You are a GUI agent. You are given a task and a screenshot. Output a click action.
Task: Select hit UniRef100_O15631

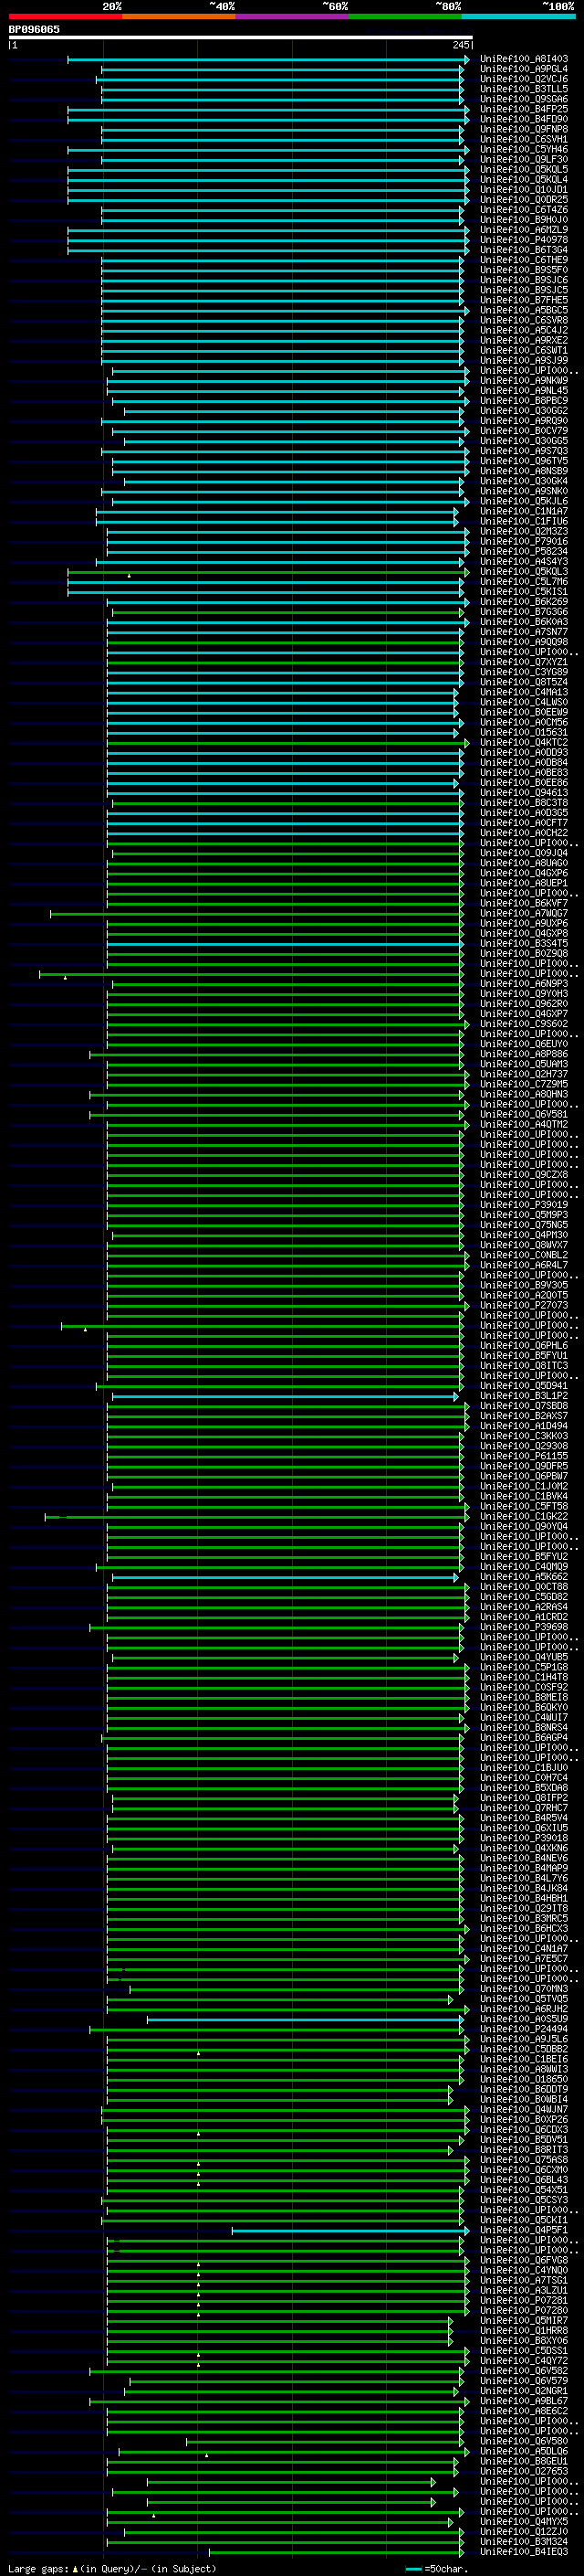pos(524,732)
